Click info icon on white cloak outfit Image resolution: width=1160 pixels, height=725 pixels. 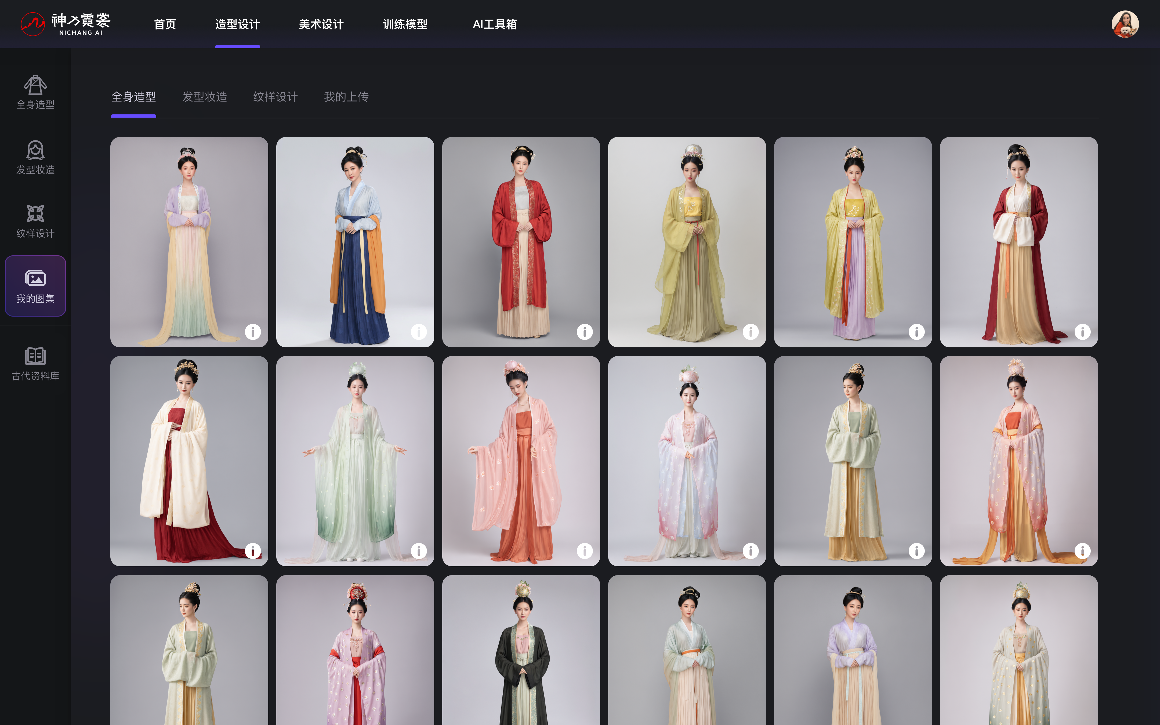tap(253, 550)
